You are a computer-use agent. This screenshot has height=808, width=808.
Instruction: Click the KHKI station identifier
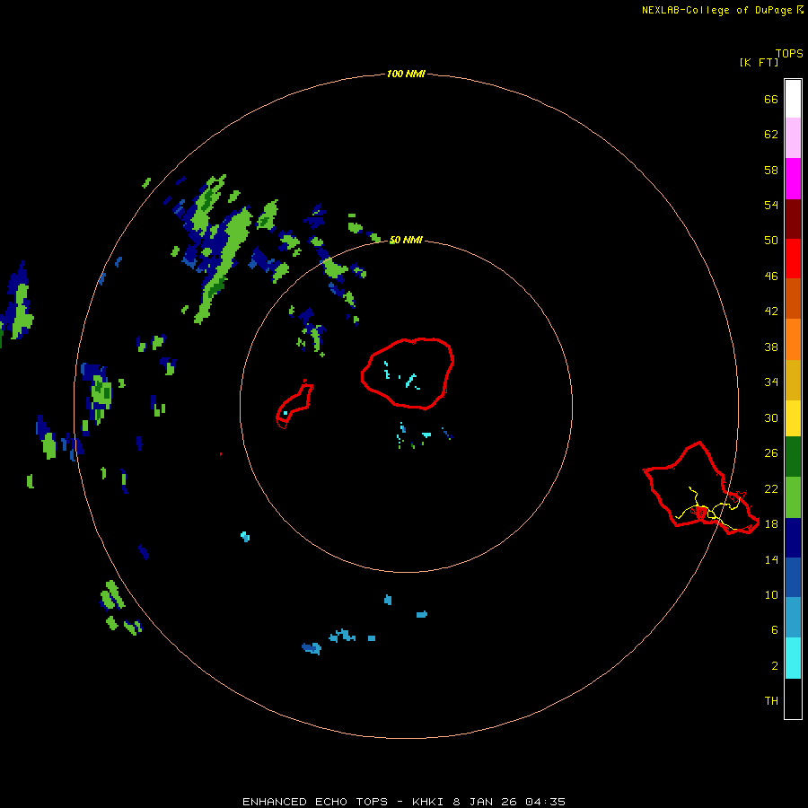pyautogui.click(x=427, y=802)
